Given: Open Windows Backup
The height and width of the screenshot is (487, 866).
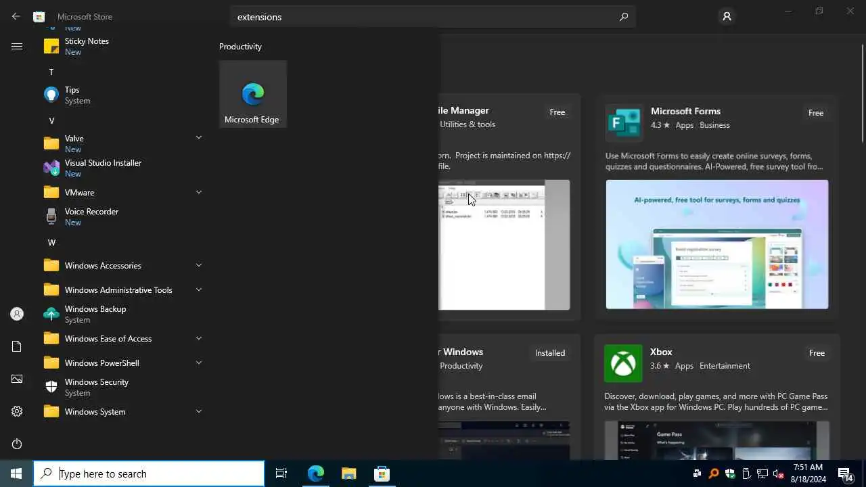Looking at the screenshot, I should tap(122, 314).
